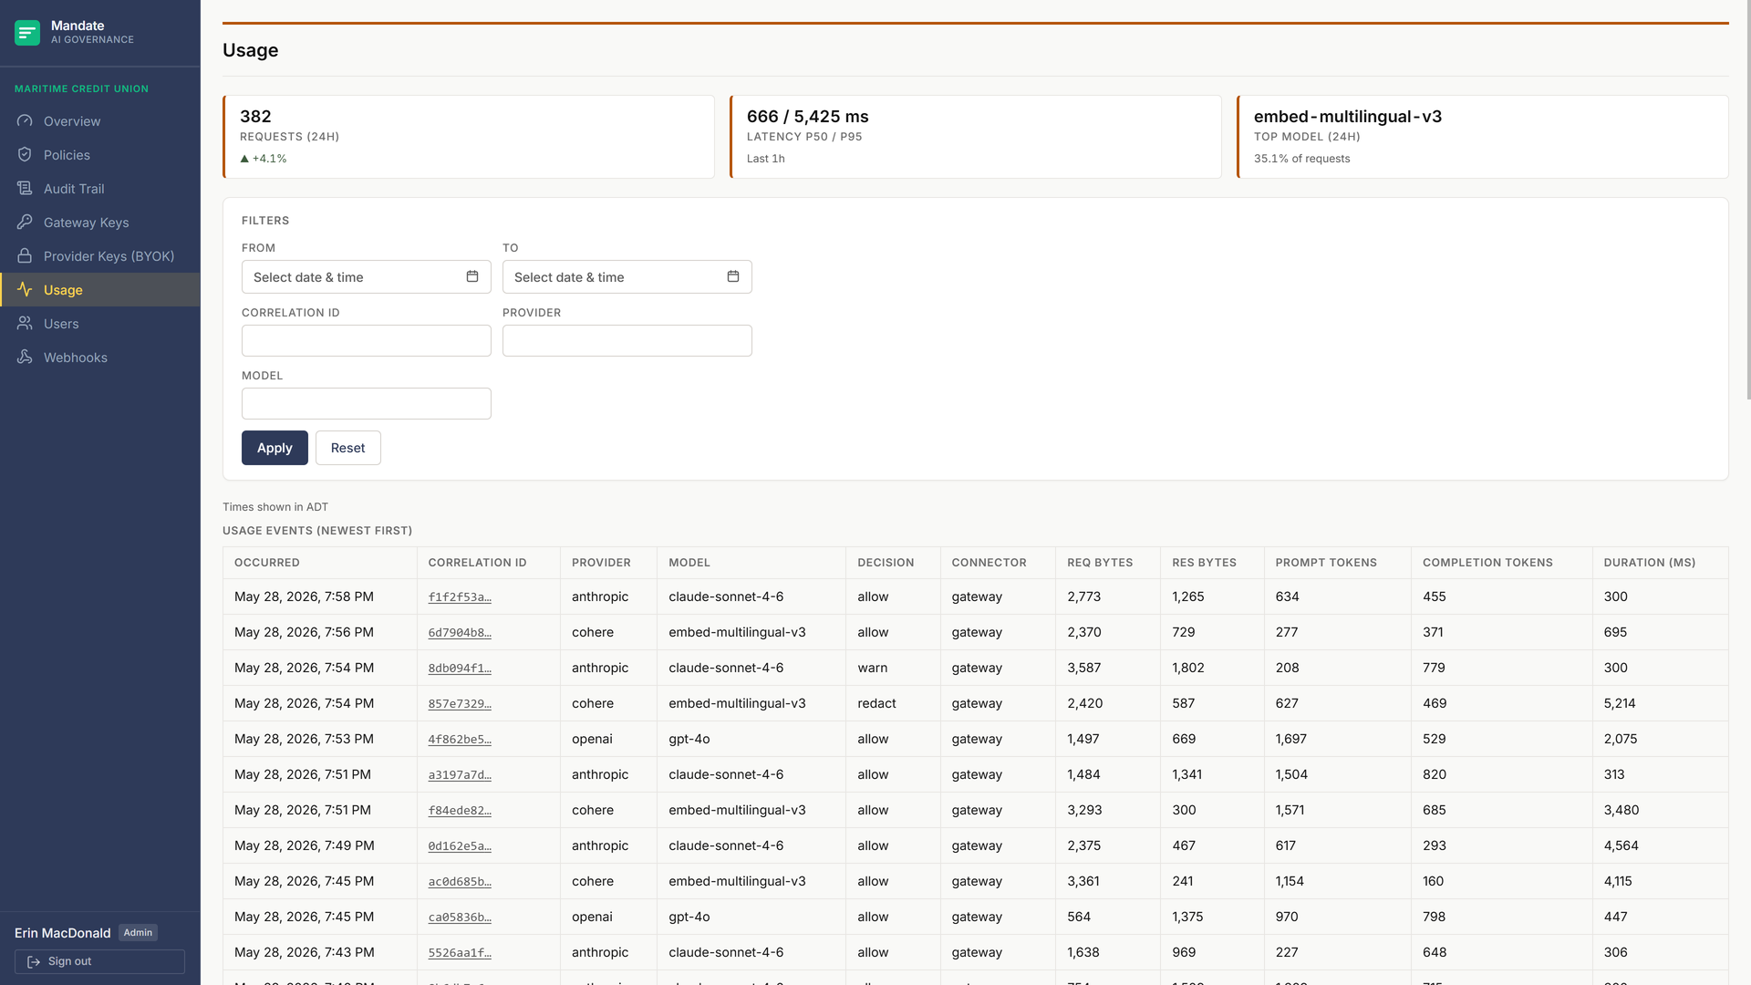The height and width of the screenshot is (985, 1751).
Task: Click the Policies shield icon
Action: 25,154
